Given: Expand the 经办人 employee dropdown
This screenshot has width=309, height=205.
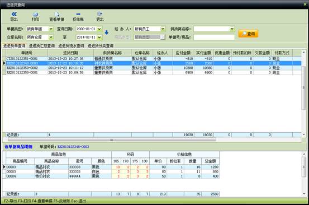Looking at the screenshot, I should point(163,29).
